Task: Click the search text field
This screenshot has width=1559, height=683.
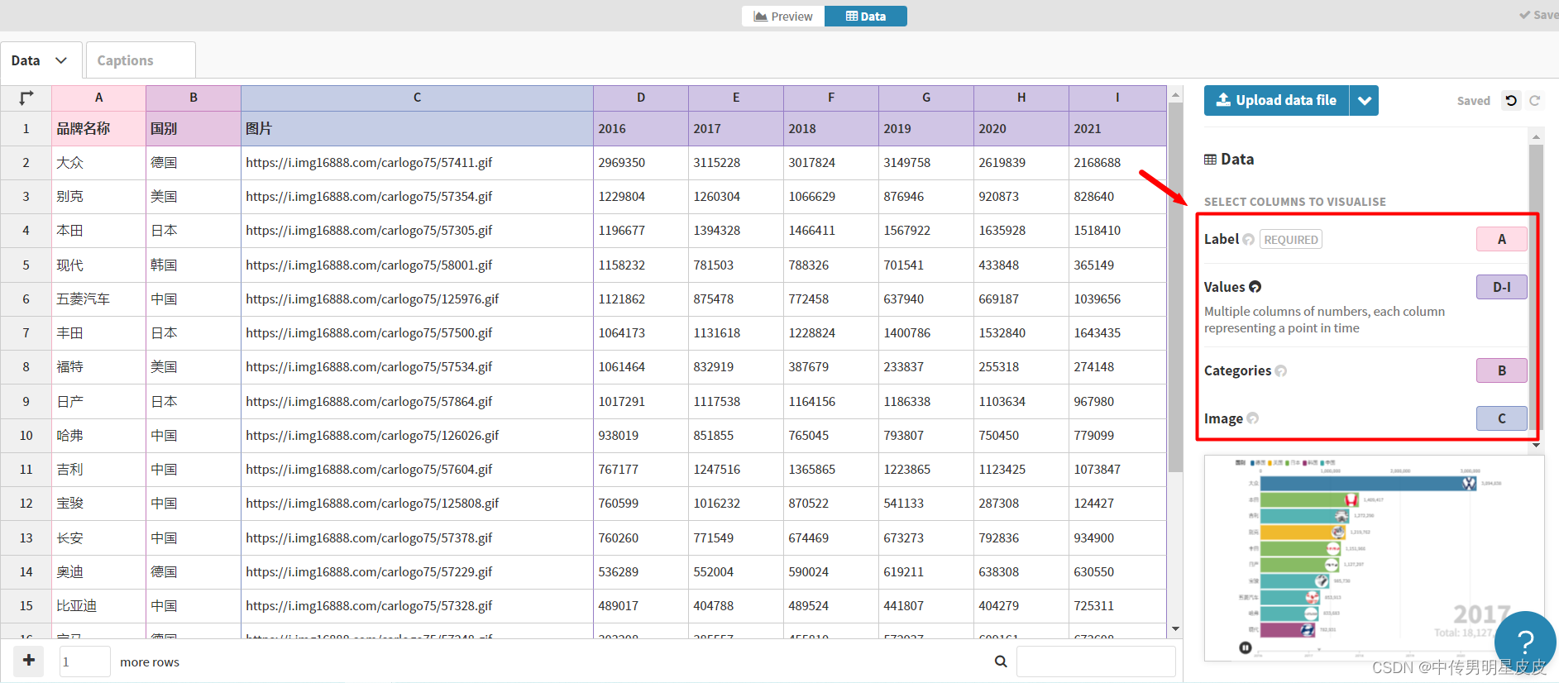Action: [1096, 662]
